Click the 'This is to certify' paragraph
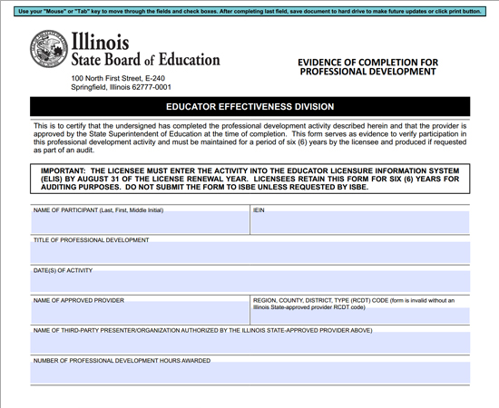Screen dimensions: 499x408 point(250,138)
